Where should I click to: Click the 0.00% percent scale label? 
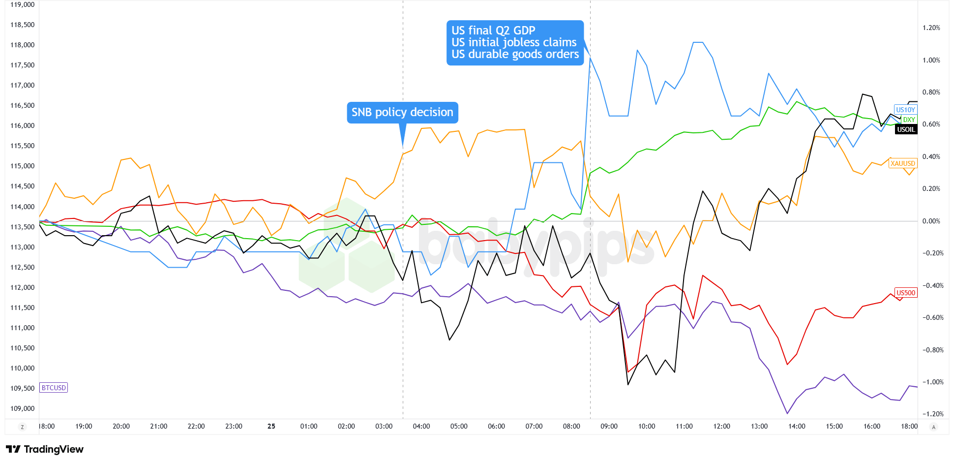point(931,221)
